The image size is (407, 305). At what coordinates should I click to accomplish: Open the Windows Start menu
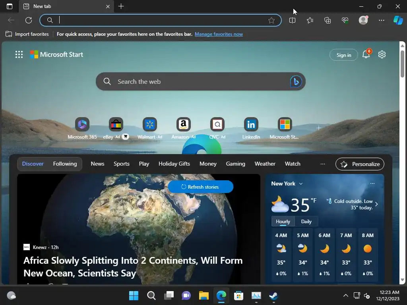[134, 295]
